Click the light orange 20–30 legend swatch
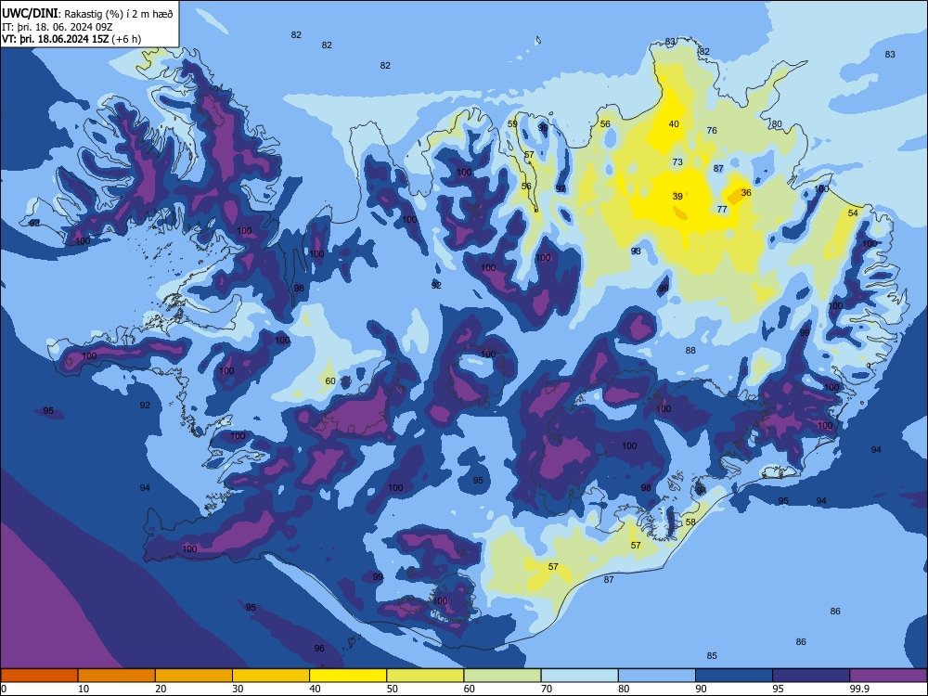This screenshot has width=928, height=696. (x=194, y=676)
